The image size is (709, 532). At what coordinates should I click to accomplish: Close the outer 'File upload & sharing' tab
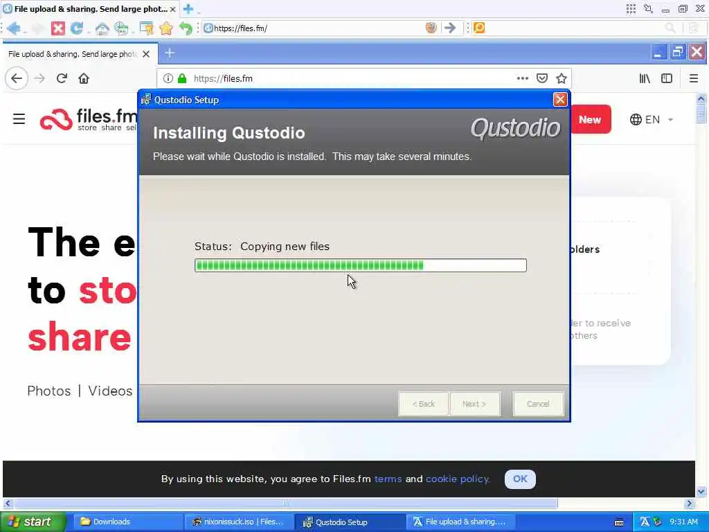172,9
